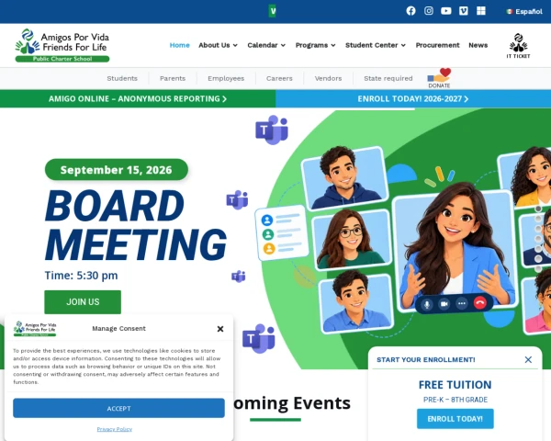551x441 pixels.
Task: Select Parents in the secondary nav
Action: click(x=173, y=78)
